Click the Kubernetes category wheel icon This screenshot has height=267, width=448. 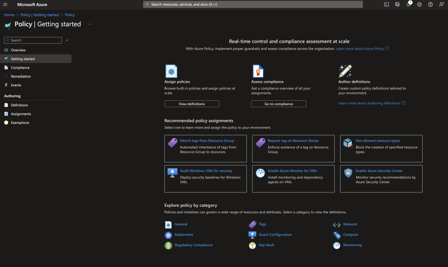click(168, 235)
